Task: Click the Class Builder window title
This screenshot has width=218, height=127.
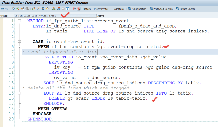Action: (x=45, y=3)
